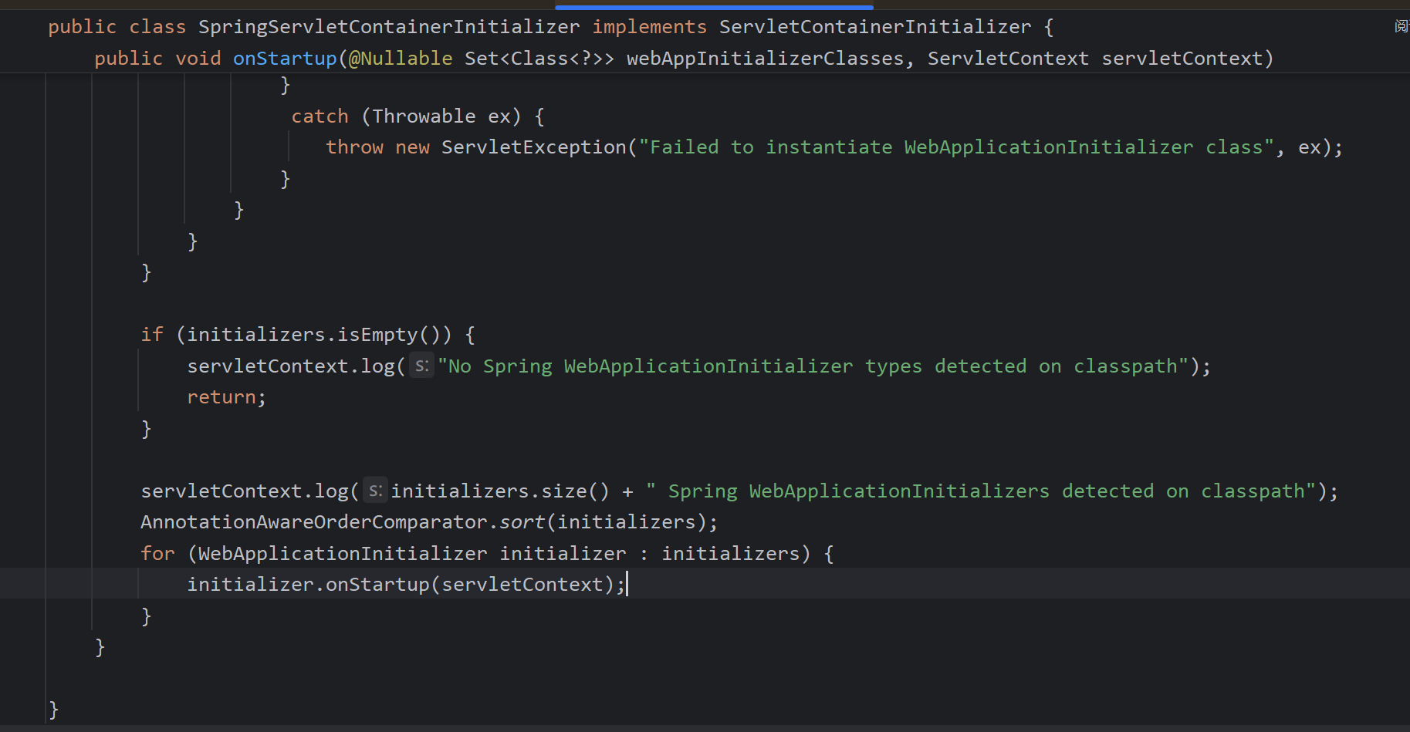
Task: Toggle the 阅 reader mode button
Action: pos(1402,26)
